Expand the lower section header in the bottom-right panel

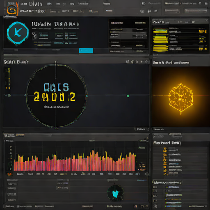167,183
